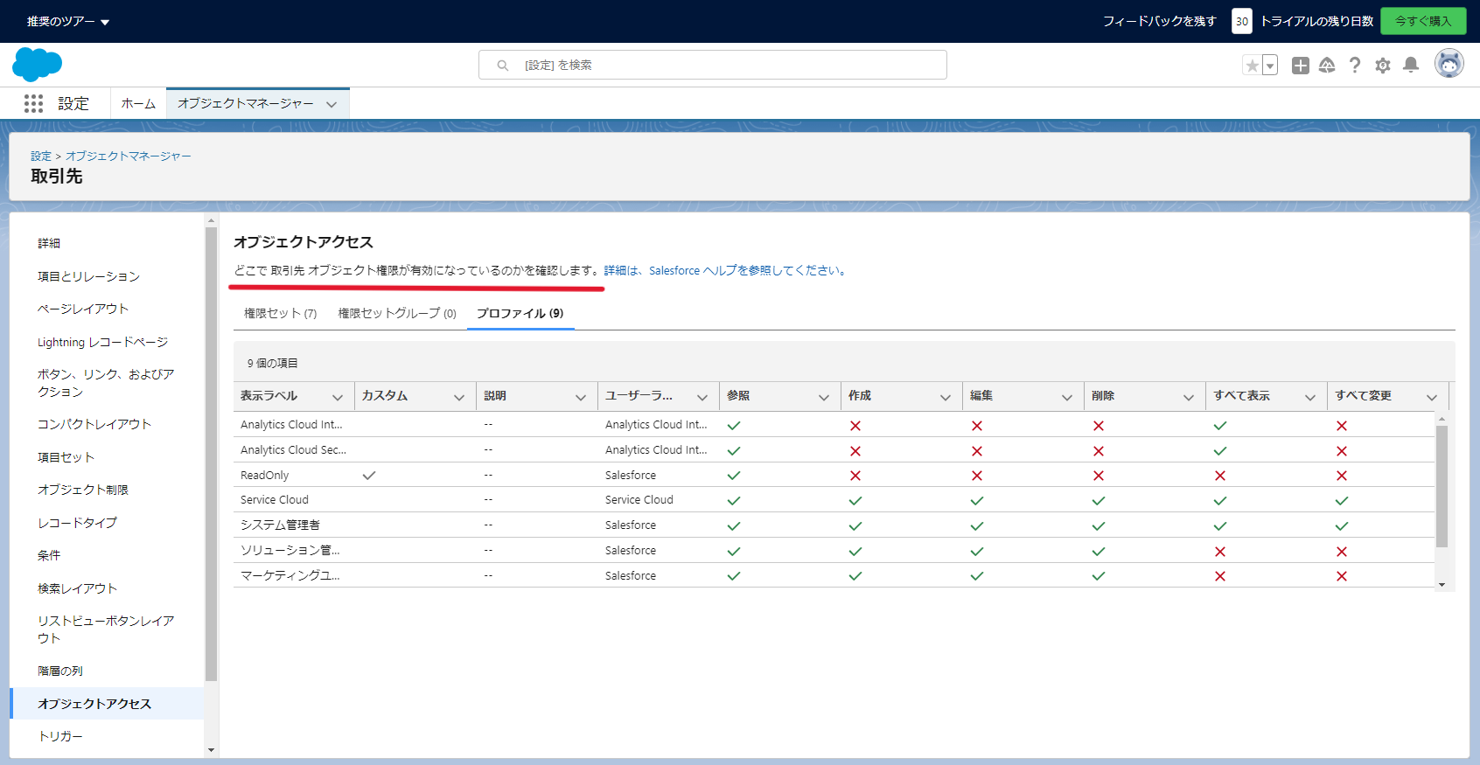Image resolution: width=1480 pixels, height=765 pixels.
Task: Click フィードバックを残す link
Action: click(x=1159, y=21)
